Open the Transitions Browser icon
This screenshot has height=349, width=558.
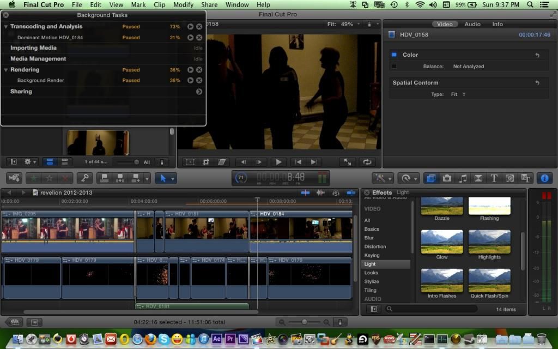click(478, 178)
